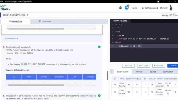Expand the Show Answer link
The image size is (178, 100).
(11, 39)
